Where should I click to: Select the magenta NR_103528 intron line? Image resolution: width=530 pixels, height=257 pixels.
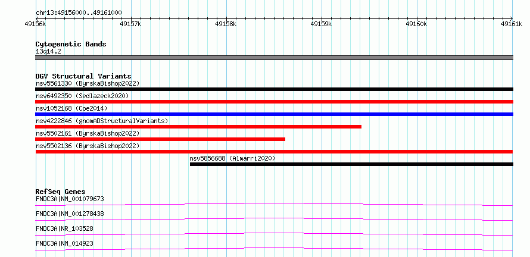click(x=274, y=234)
